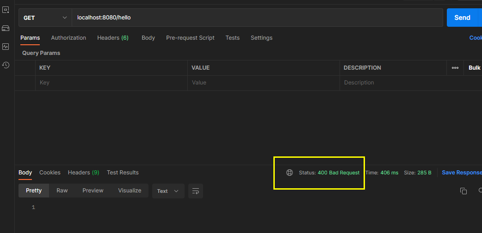Open the Text format dropdown
The height and width of the screenshot is (233, 482).
click(x=168, y=191)
